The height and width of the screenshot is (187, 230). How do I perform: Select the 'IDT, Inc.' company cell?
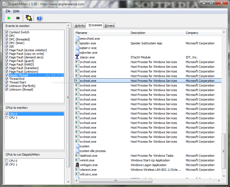pos(191,57)
